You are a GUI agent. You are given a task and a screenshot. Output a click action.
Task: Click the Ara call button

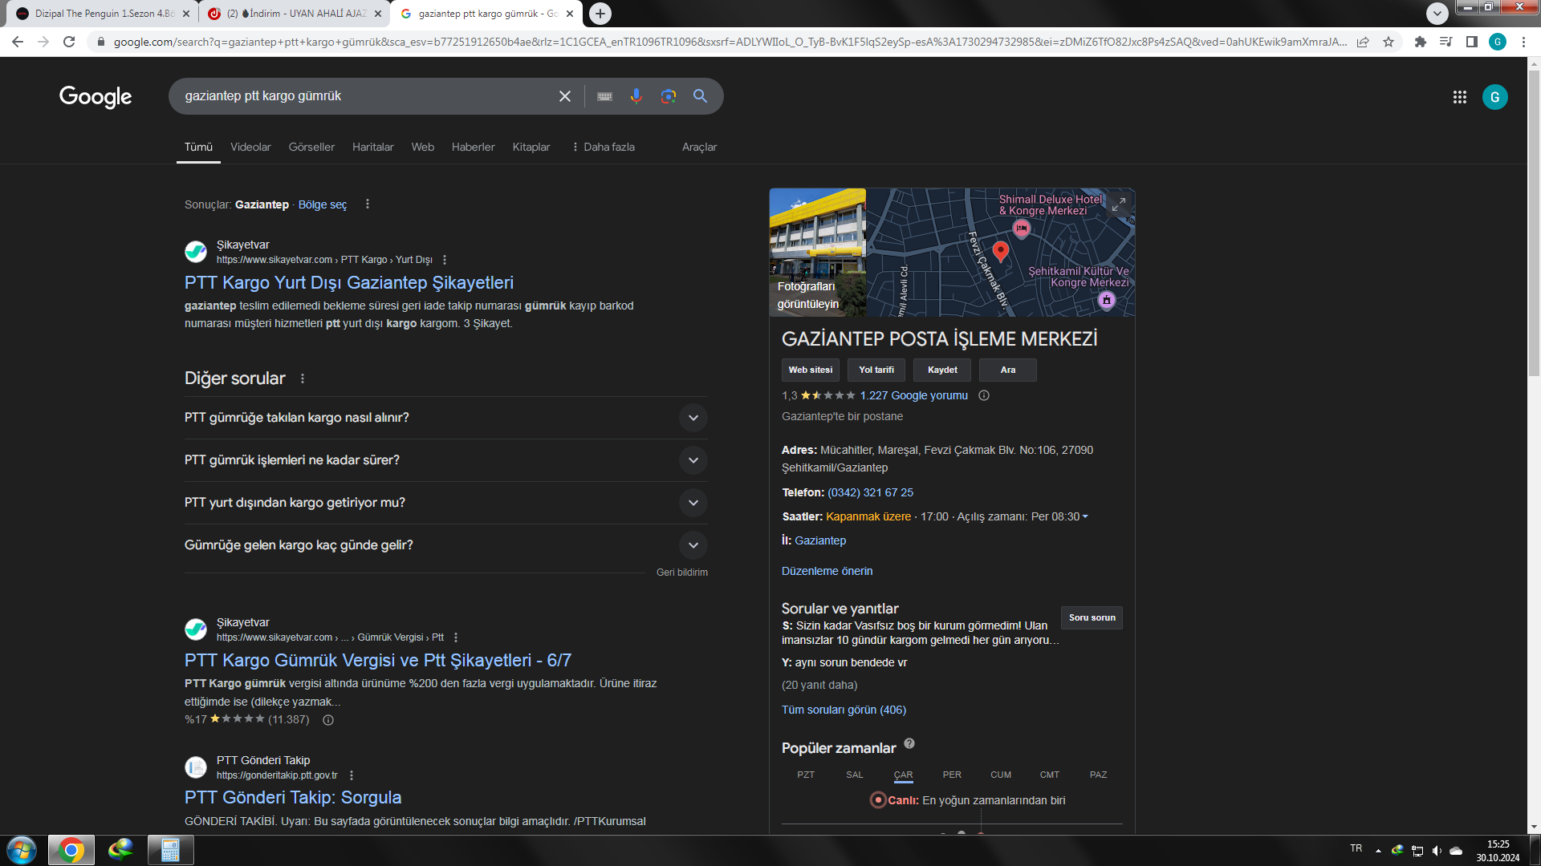tap(1008, 370)
